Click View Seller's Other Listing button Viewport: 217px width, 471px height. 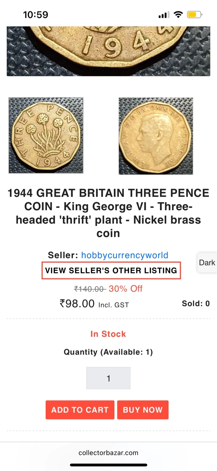111,270
